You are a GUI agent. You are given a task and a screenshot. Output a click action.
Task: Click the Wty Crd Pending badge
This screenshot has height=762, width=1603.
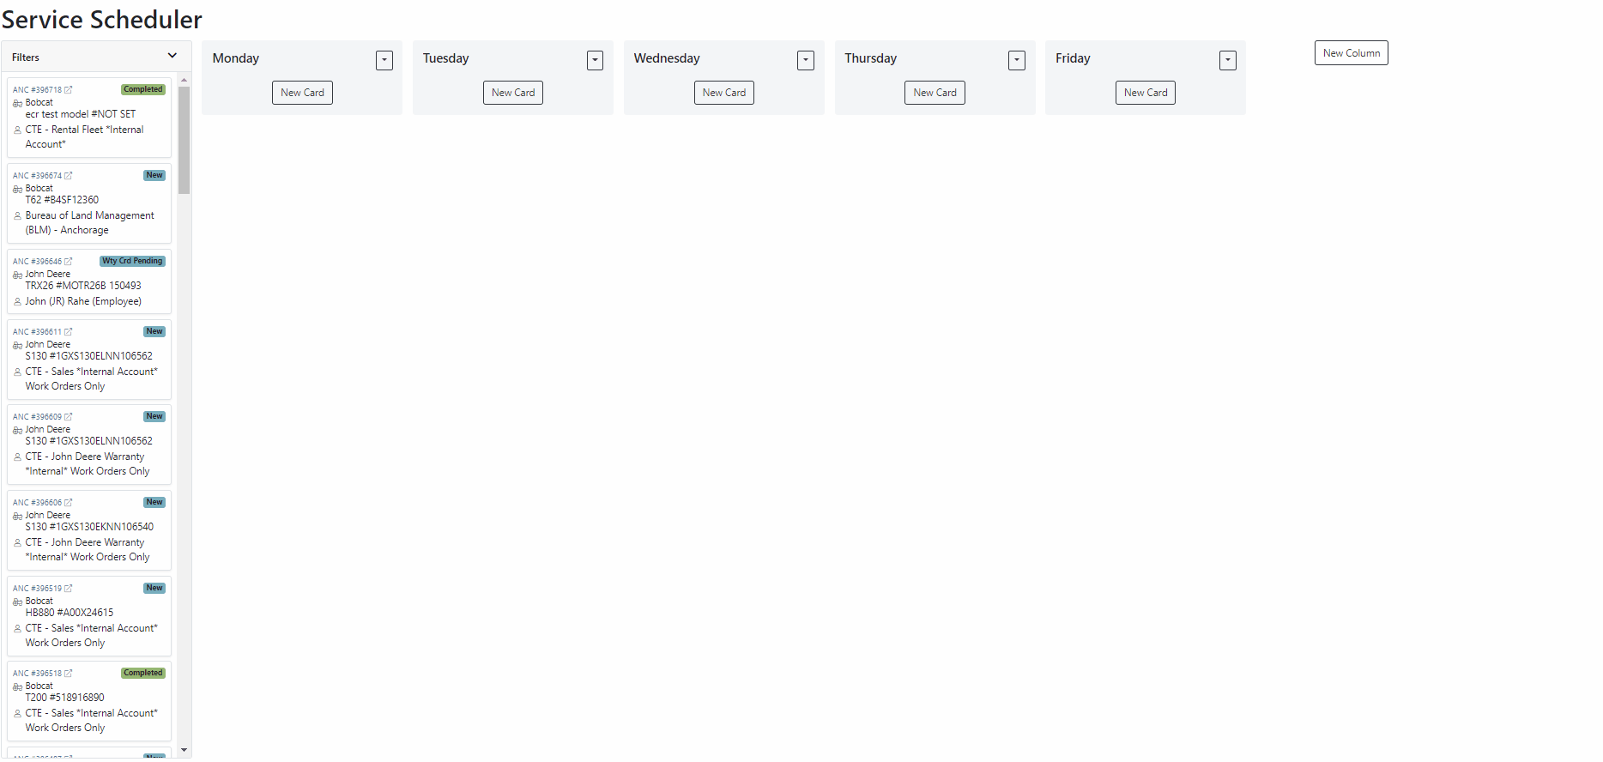click(132, 261)
